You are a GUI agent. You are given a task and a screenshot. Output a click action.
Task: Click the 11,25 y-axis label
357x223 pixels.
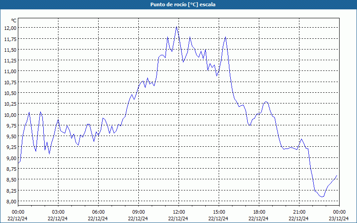[x=10, y=61]
